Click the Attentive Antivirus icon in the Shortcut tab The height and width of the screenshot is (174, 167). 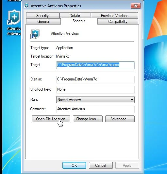[35, 34]
